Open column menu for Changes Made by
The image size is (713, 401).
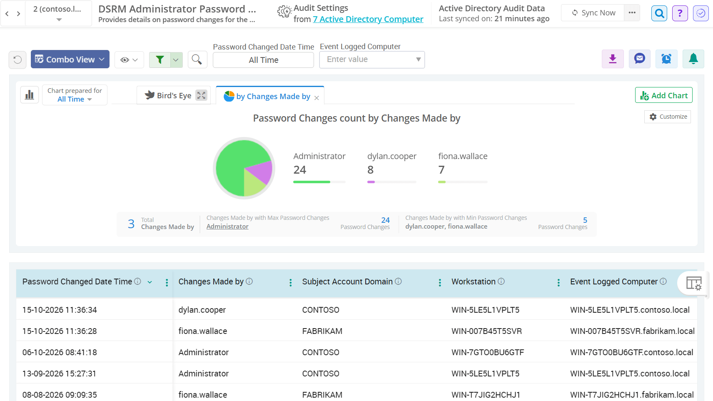[290, 283]
